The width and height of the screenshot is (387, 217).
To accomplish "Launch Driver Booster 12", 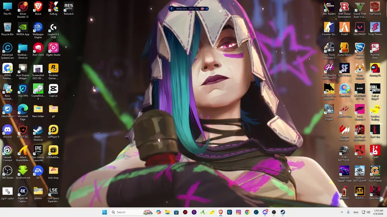I will pyautogui.click(x=23, y=10).
